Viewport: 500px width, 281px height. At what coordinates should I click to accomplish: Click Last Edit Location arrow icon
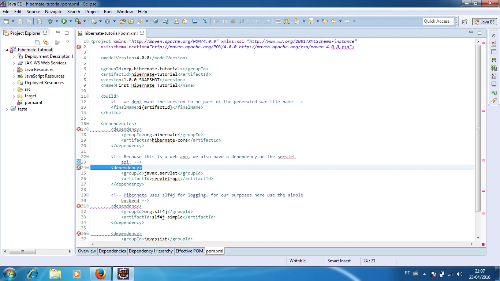tap(324, 22)
